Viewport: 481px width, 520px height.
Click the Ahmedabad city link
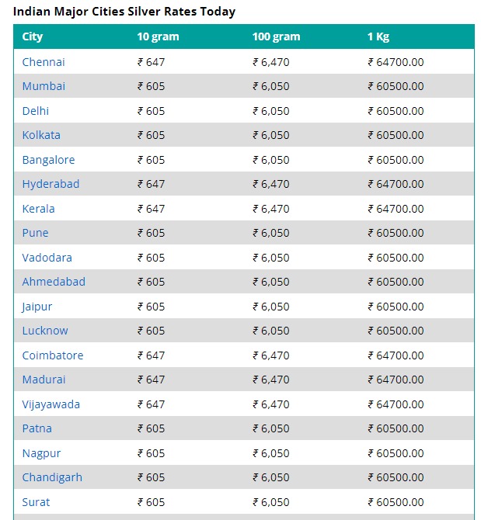pyautogui.click(x=54, y=282)
